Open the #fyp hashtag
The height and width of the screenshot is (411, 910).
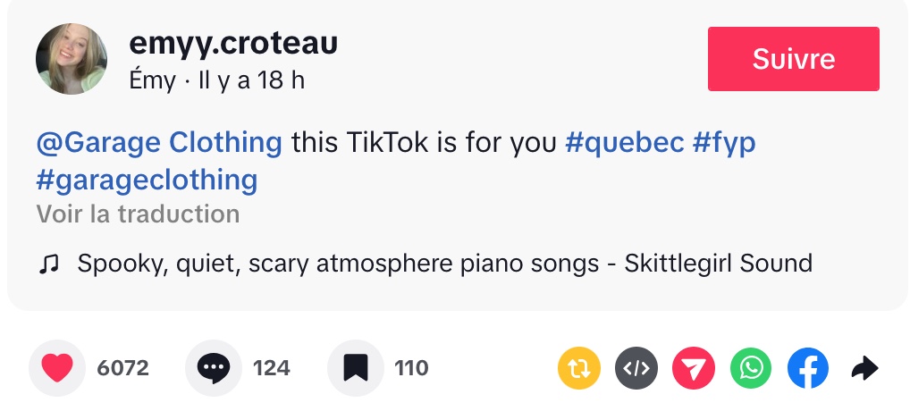[724, 142]
